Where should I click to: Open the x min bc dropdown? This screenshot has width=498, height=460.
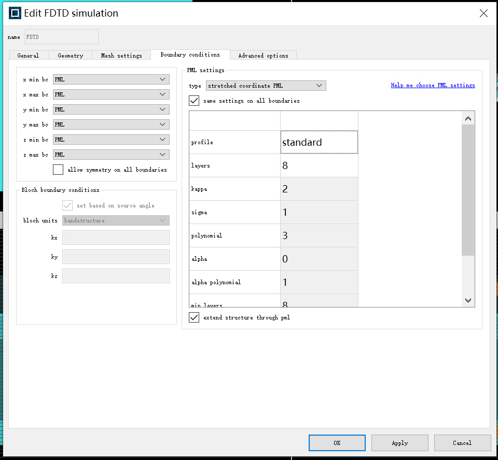coord(111,79)
